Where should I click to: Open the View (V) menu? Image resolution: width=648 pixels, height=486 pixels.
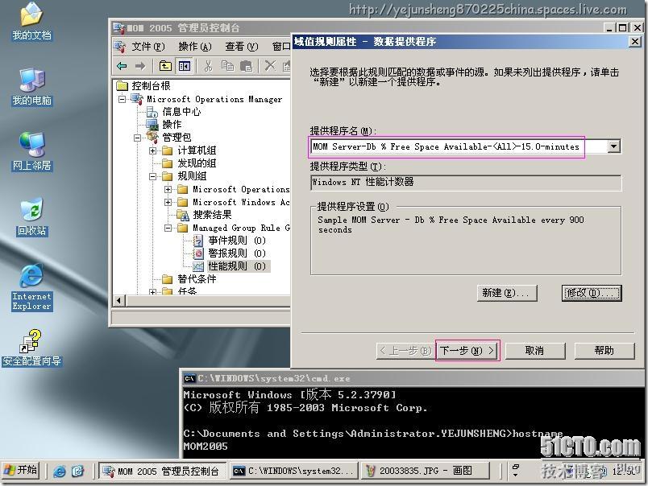241,46
